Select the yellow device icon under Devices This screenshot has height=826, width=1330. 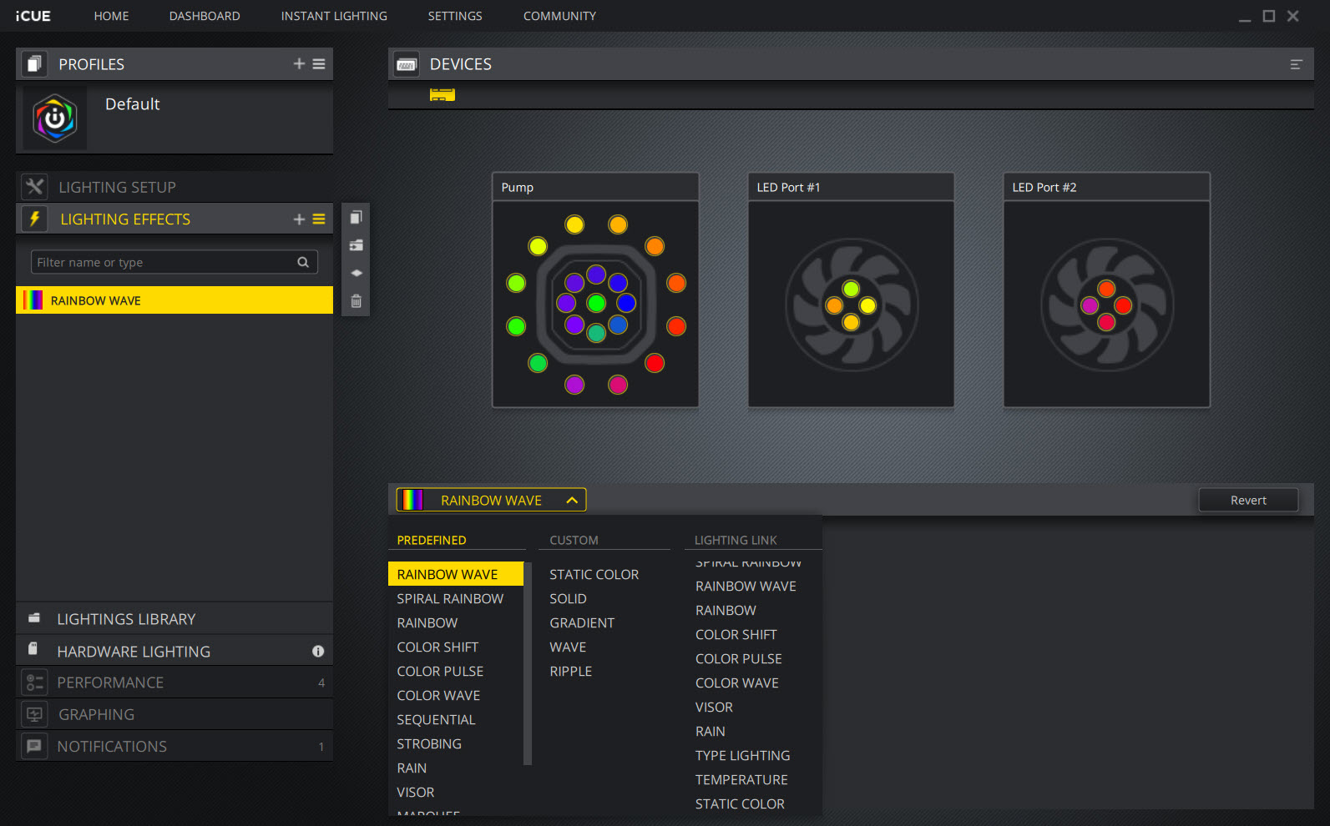click(442, 94)
